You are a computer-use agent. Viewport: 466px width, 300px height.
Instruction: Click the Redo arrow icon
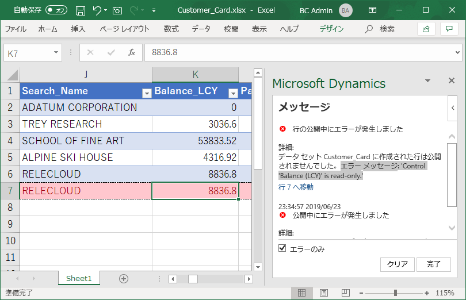134,10
